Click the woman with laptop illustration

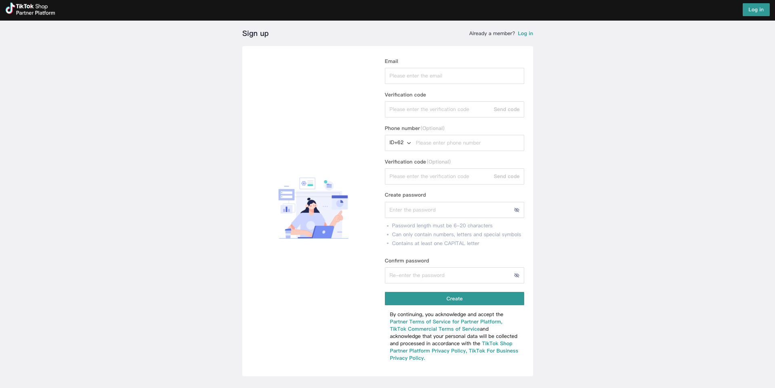pos(313,208)
